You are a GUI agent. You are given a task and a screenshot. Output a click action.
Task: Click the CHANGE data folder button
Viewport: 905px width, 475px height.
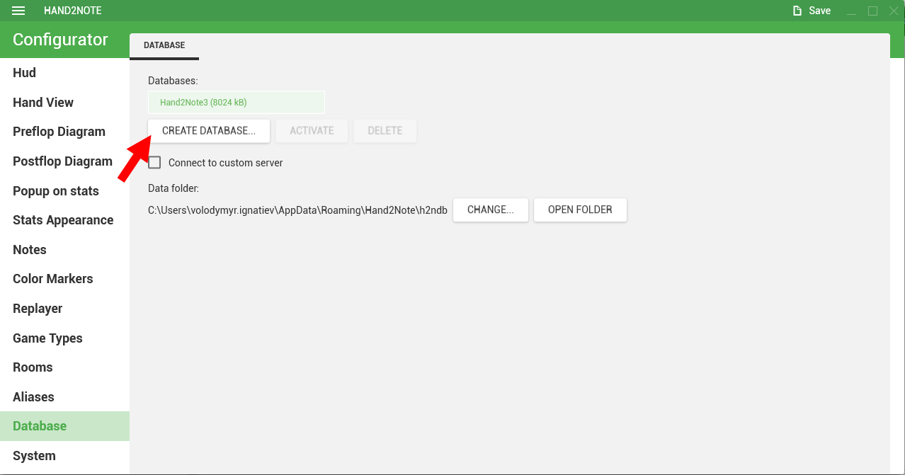(x=491, y=210)
